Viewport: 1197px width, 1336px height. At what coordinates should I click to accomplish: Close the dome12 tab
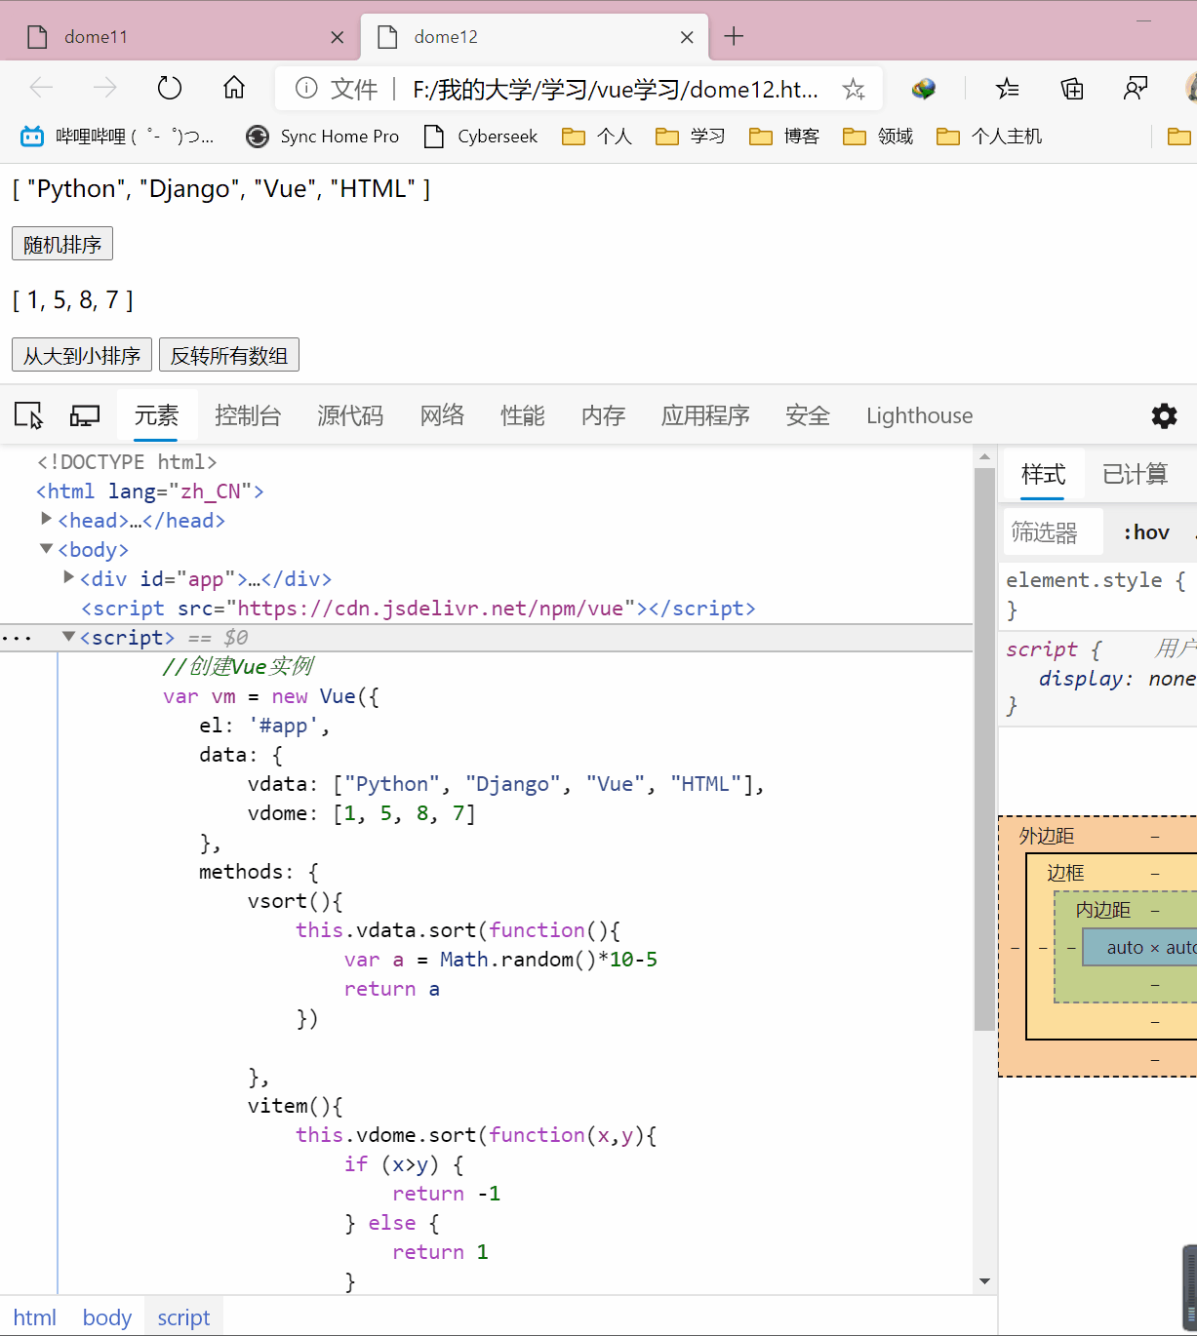pyautogui.click(x=687, y=37)
